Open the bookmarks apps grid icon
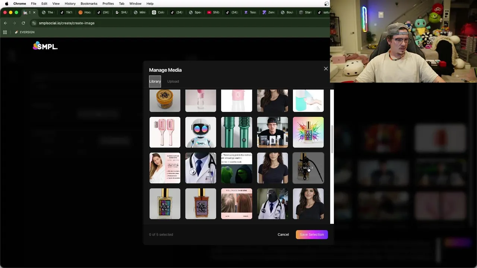 [5, 32]
